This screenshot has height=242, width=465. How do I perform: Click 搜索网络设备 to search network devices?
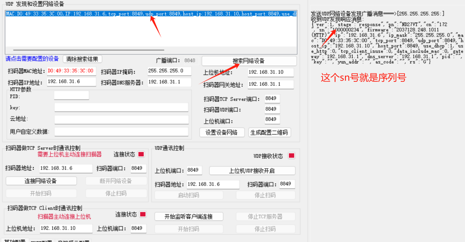(x=249, y=61)
